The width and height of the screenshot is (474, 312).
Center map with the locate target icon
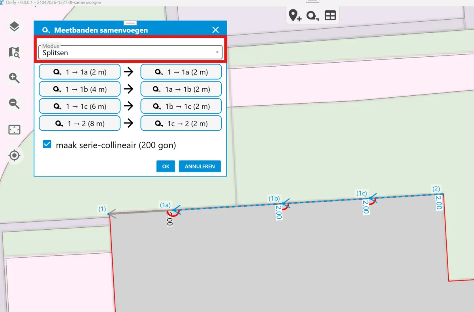click(x=14, y=156)
